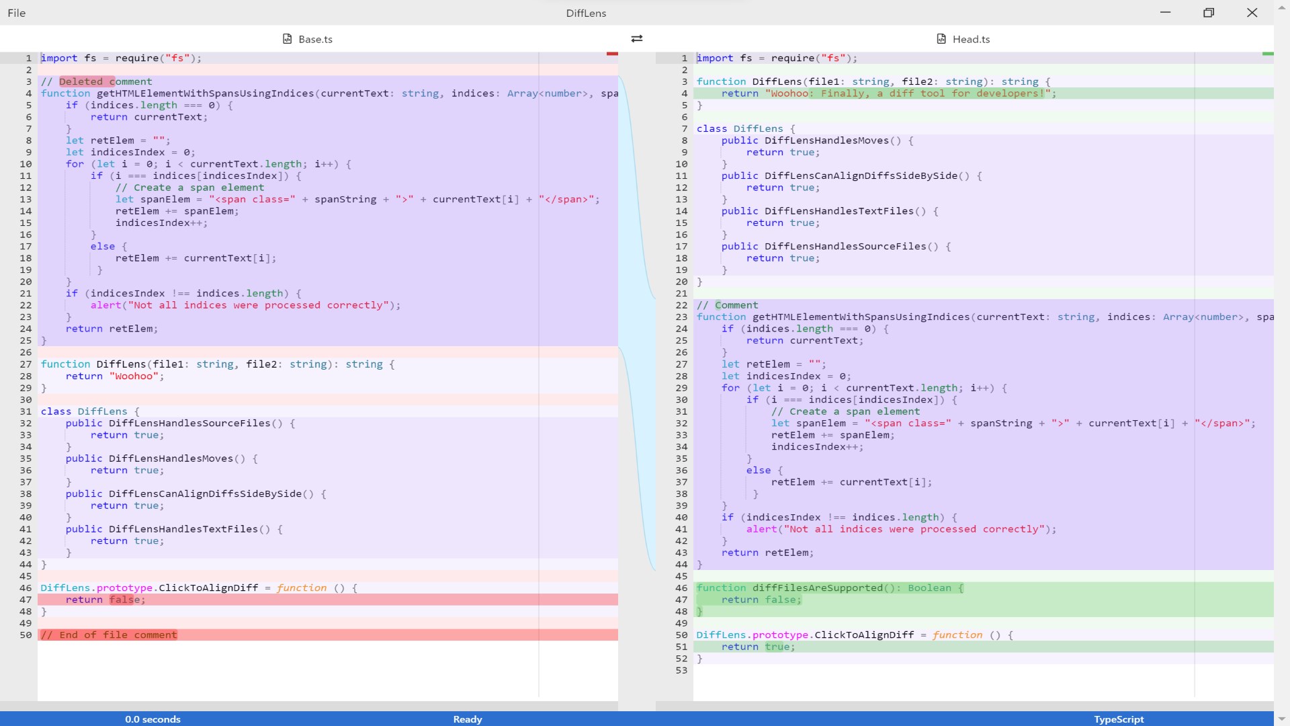Click the swap files arrows icon
The height and width of the screenshot is (726, 1290).
tap(637, 39)
